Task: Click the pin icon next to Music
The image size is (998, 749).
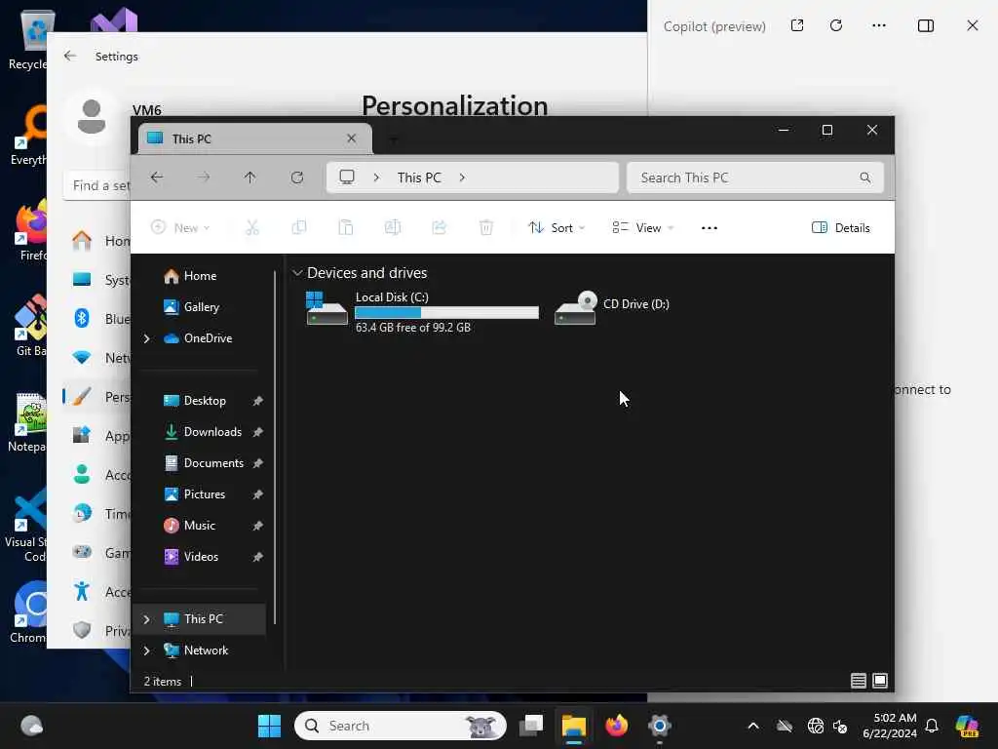Action: coord(257,526)
